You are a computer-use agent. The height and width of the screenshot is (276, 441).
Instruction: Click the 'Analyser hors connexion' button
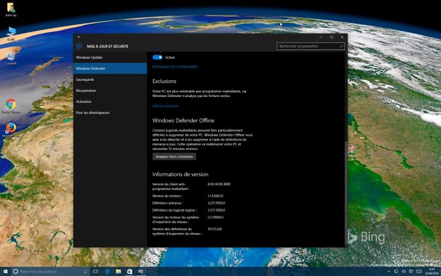(x=174, y=156)
